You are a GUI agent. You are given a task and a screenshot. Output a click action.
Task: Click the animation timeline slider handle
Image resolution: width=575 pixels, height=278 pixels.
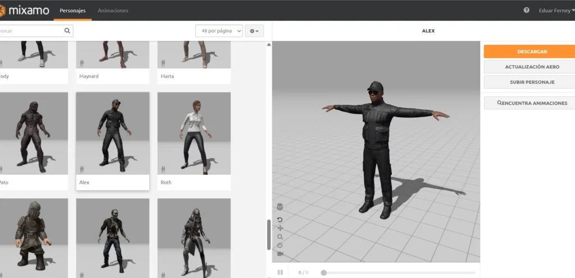(x=324, y=272)
